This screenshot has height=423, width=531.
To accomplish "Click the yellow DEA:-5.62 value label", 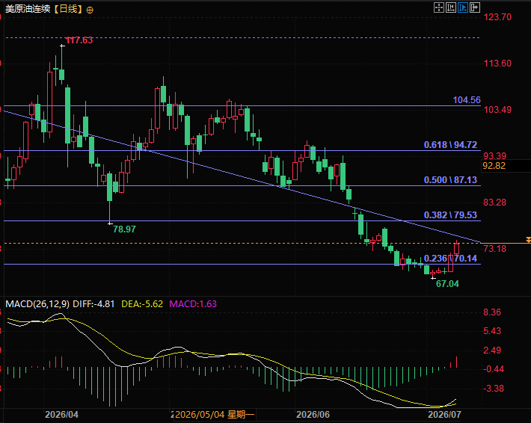I will (x=142, y=304).
